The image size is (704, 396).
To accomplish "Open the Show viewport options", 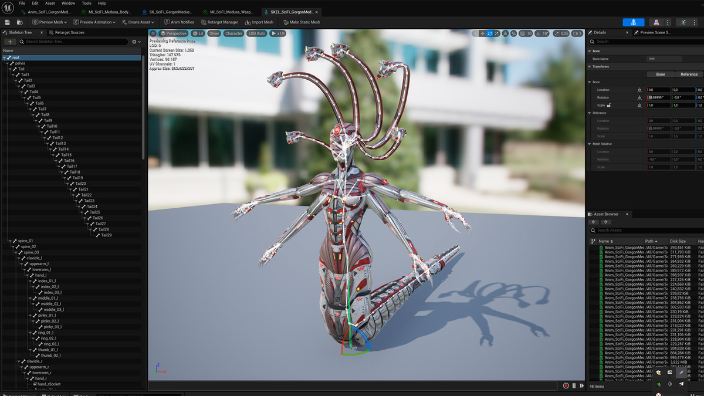I will [214, 33].
